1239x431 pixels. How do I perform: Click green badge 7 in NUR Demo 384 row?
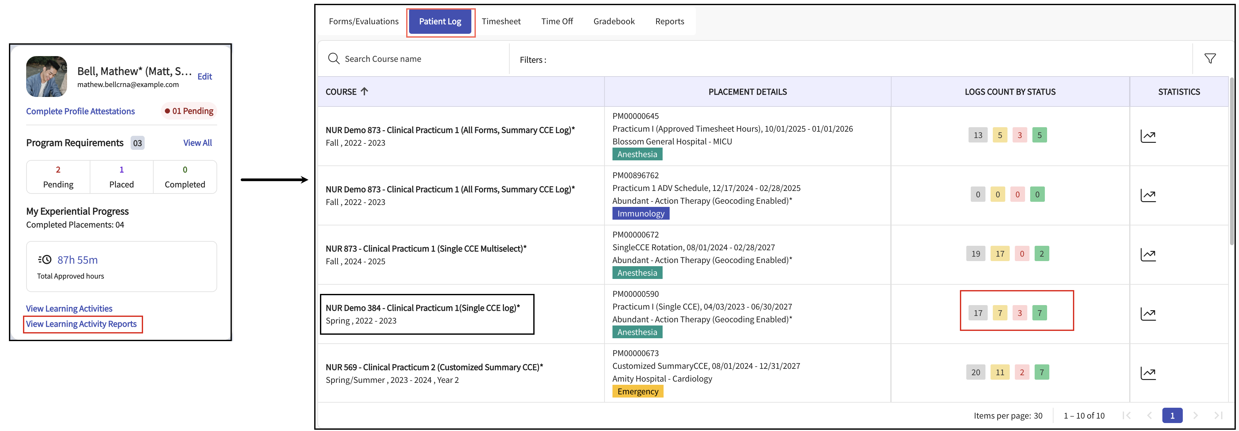coord(1039,313)
